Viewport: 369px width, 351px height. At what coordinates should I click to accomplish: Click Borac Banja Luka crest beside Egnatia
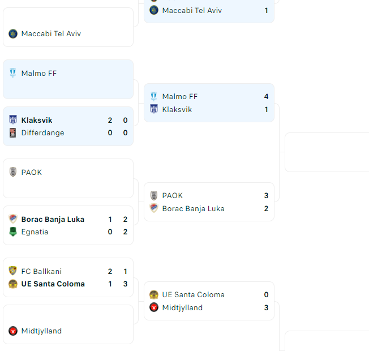click(13, 219)
